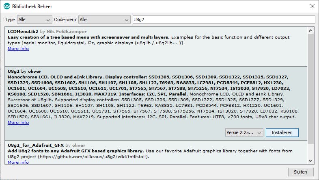Click the scrollbar down arrow

tap(310, 161)
